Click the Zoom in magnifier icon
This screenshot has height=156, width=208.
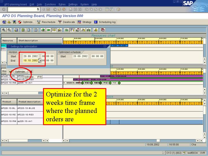pos(4,30)
